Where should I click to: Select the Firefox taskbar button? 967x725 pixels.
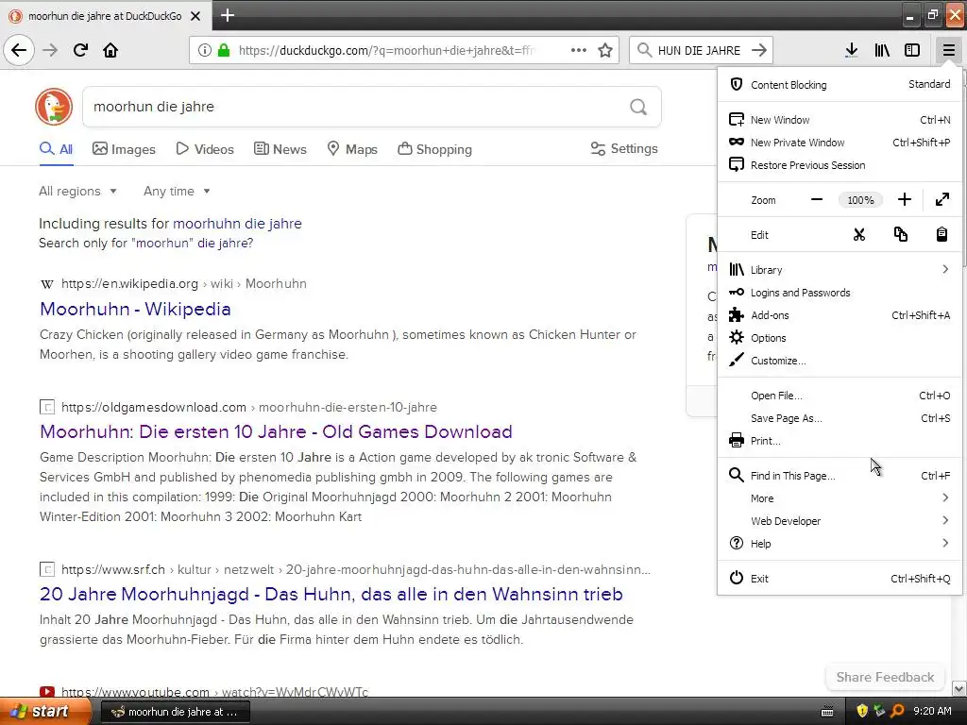(x=175, y=712)
